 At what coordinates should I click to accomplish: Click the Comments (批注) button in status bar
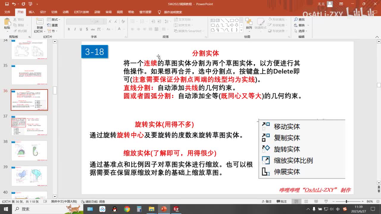(x=281, y=201)
